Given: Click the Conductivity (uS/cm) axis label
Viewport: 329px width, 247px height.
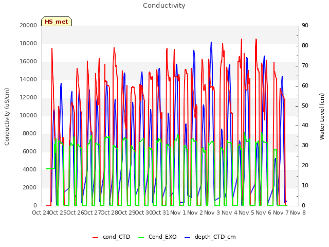Looking at the screenshot, I should (7, 117).
